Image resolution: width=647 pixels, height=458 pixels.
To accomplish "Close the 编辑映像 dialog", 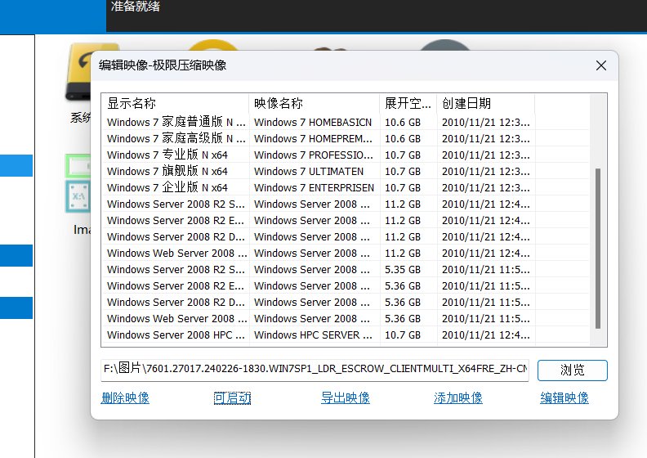I will coord(601,65).
